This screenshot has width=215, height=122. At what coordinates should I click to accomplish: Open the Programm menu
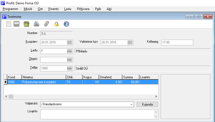11,9
